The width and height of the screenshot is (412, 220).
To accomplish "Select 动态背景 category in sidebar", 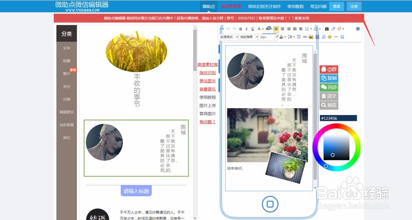I will pos(66,125).
